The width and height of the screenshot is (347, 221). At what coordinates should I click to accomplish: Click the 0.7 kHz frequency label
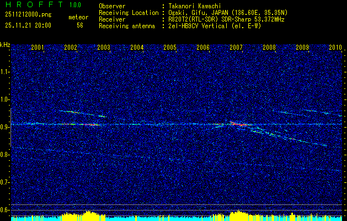point(4,182)
